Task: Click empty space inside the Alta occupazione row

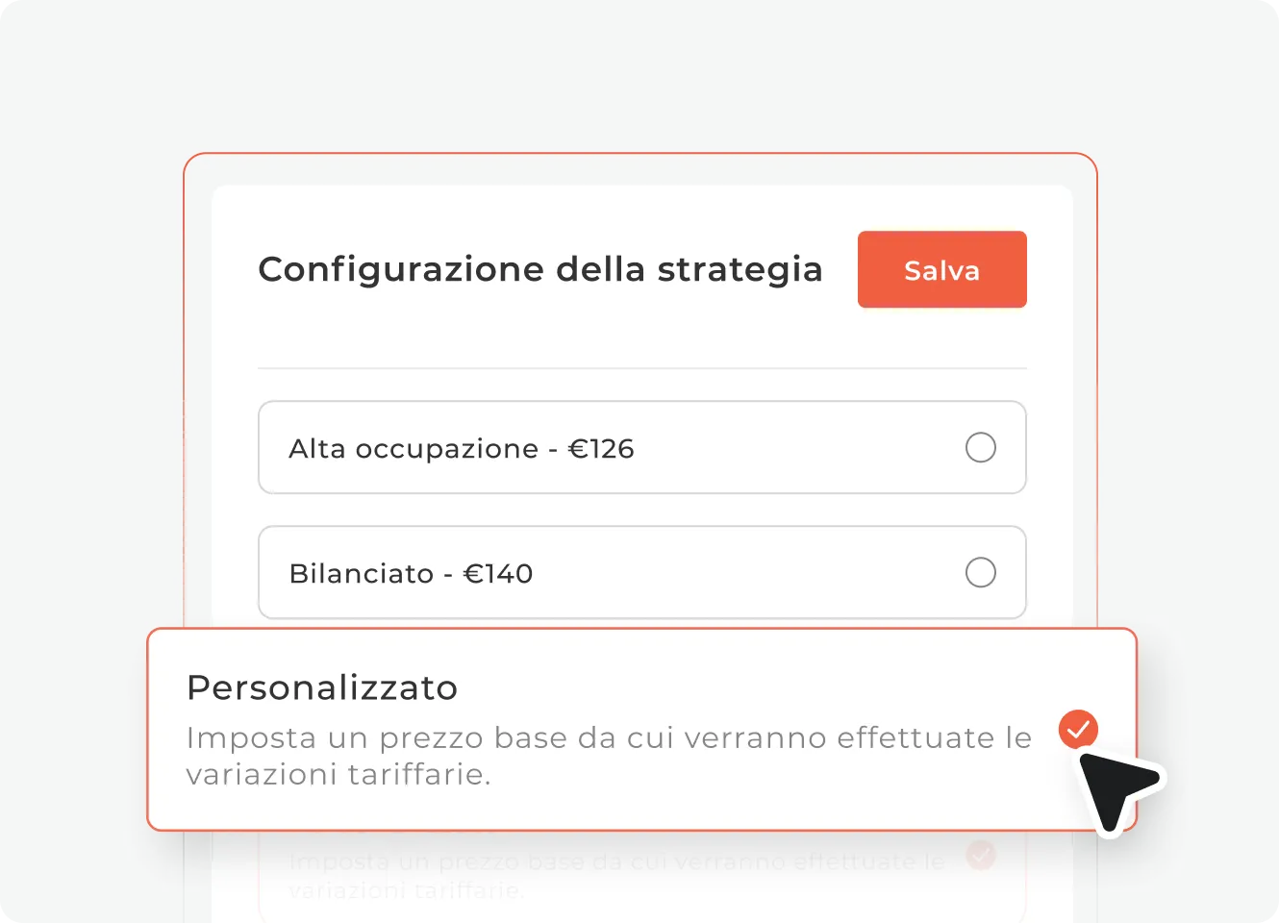Action: coord(798,448)
